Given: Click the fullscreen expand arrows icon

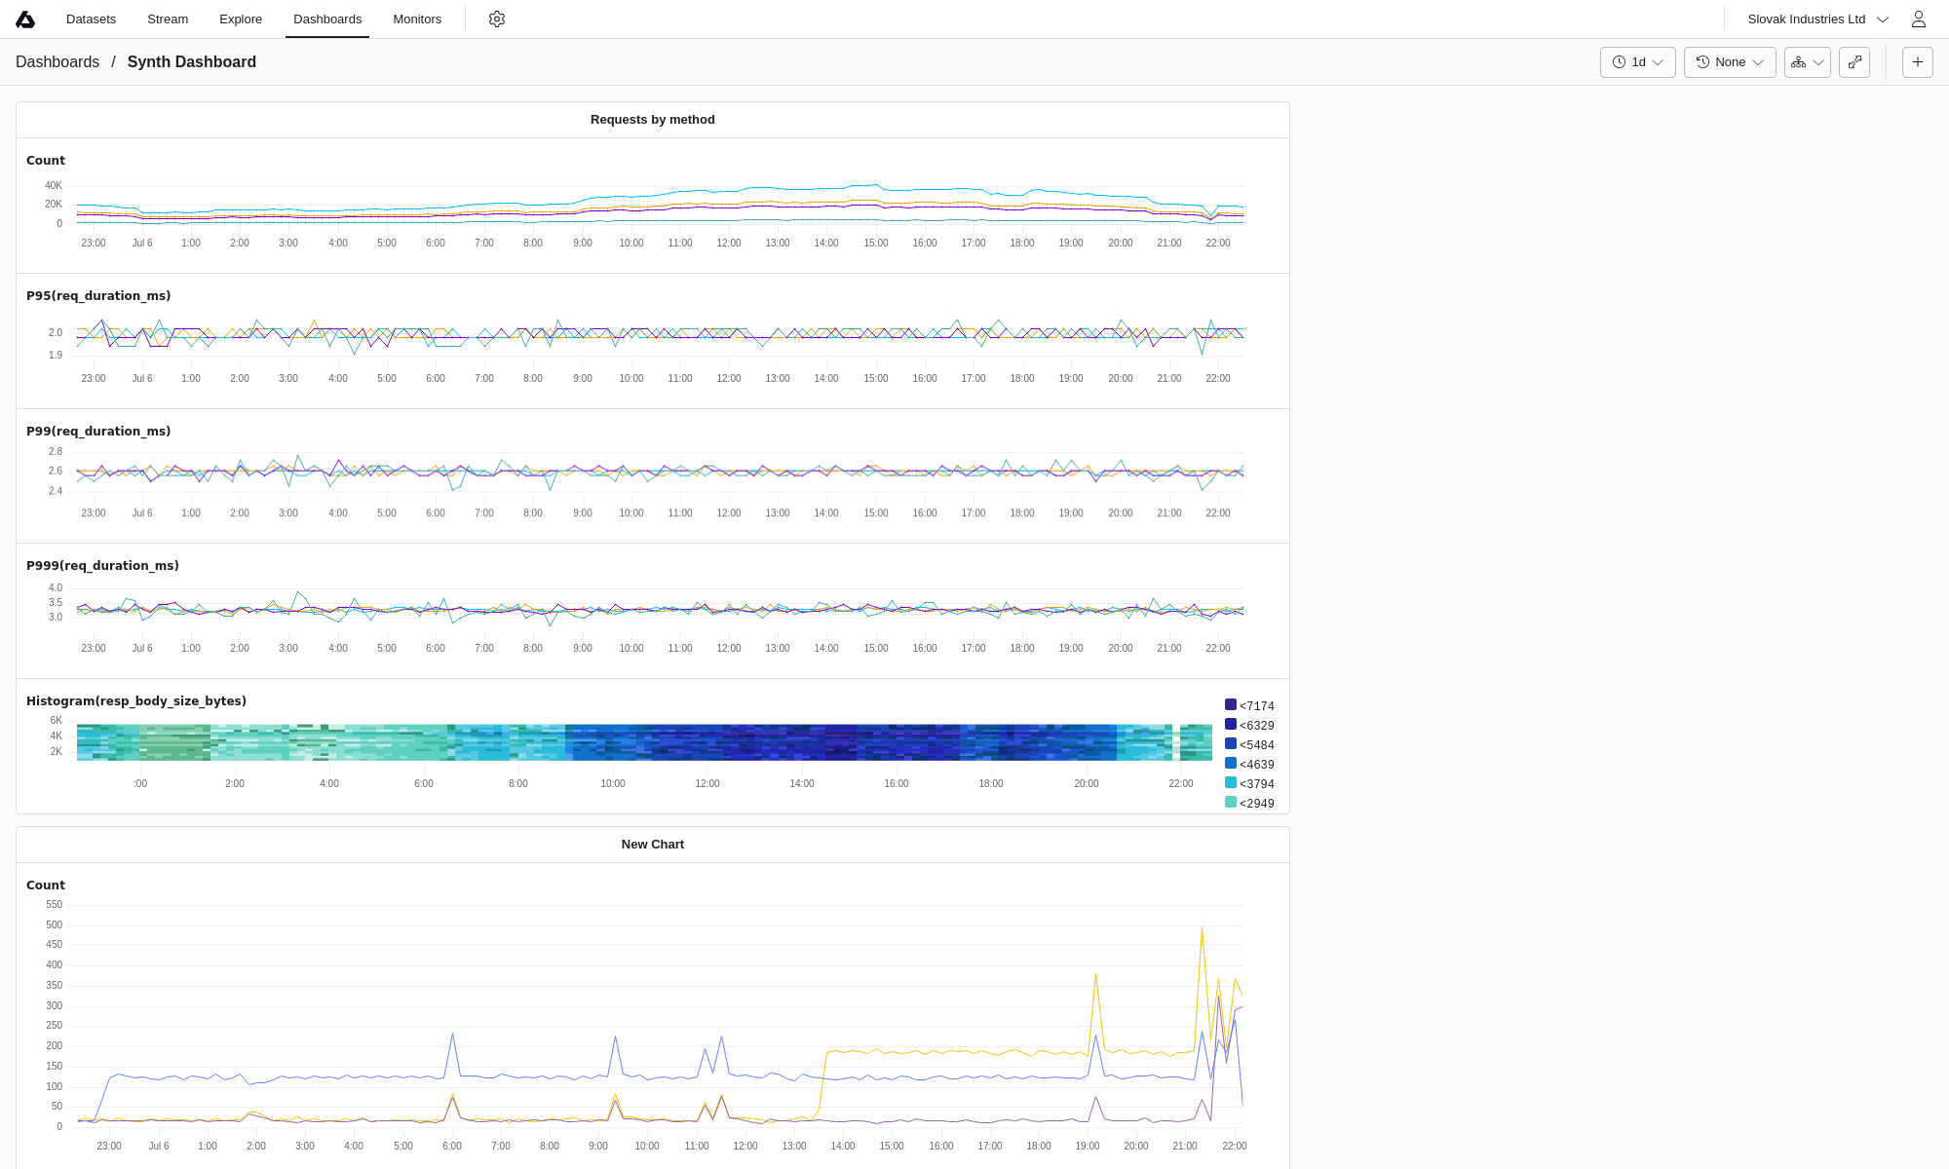Looking at the screenshot, I should coord(1854,62).
